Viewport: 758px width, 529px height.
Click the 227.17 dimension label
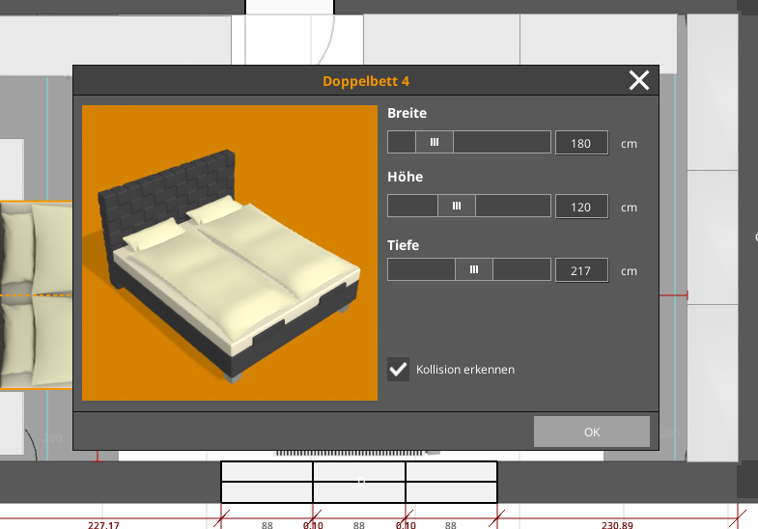point(103,524)
